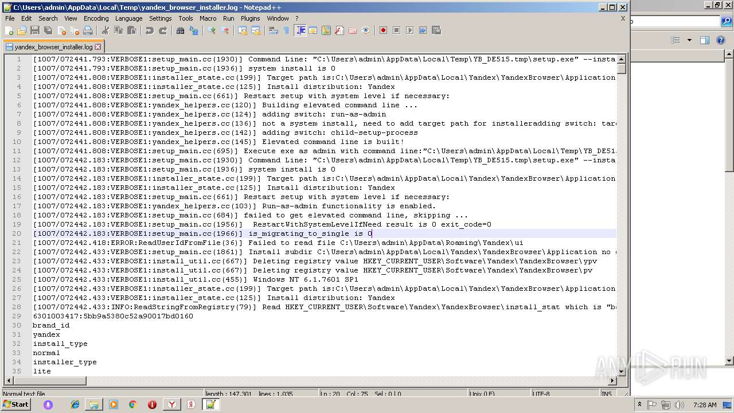Toggle synchronize vertical scrolling
This screenshot has height=413, width=734.
pos(242,30)
